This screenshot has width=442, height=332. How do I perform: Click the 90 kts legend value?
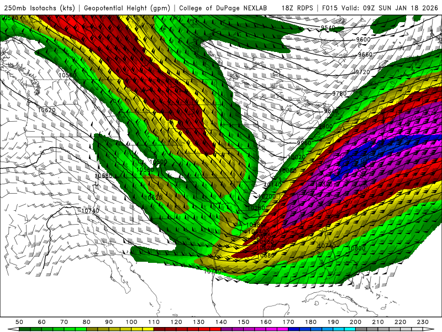click(109, 322)
